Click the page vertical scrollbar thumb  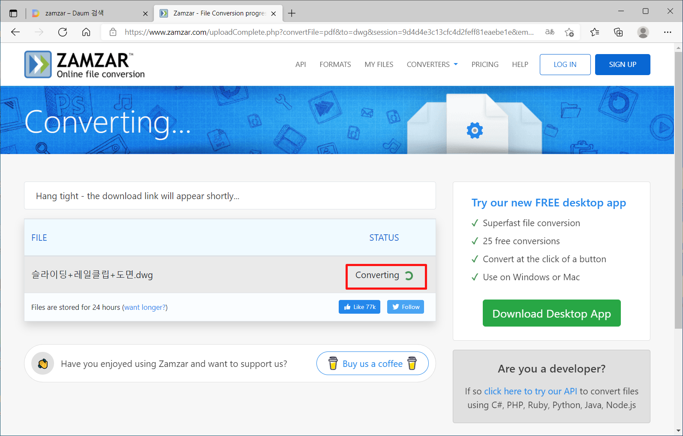pos(678,190)
